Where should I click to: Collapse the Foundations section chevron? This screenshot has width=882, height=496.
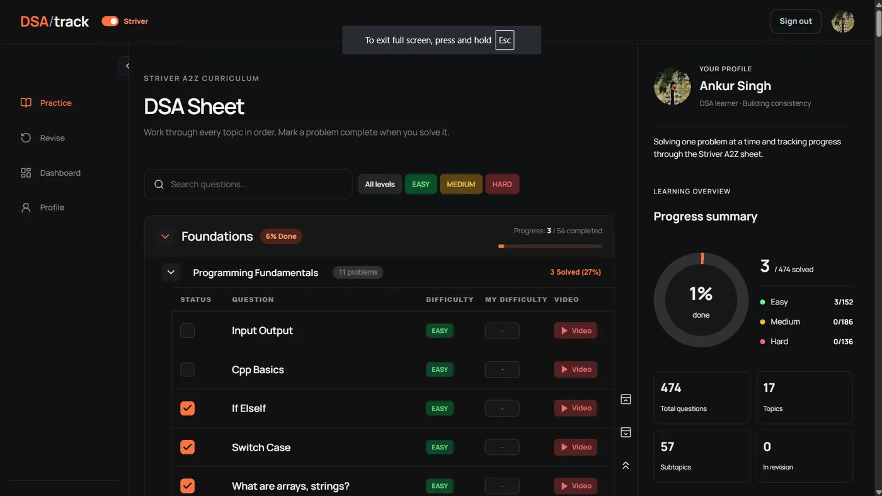(165, 237)
